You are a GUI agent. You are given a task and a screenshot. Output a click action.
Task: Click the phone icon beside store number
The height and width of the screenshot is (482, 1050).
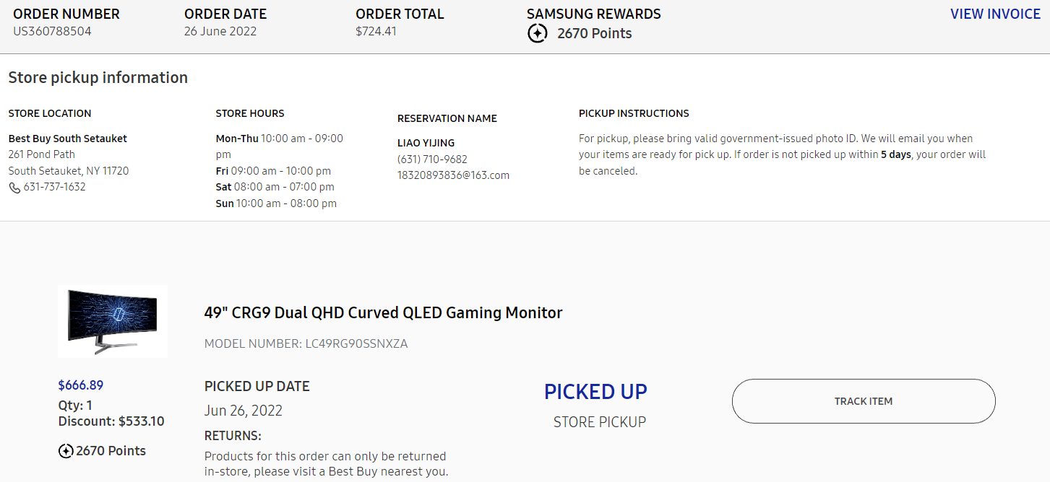point(14,188)
